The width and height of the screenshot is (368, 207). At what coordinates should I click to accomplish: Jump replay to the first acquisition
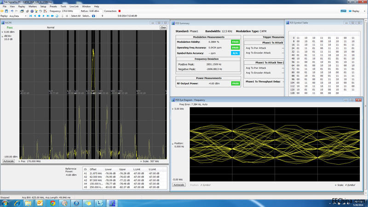(30, 16)
